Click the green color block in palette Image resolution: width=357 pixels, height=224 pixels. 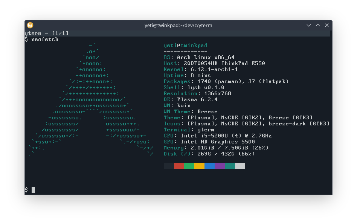(189, 166)
